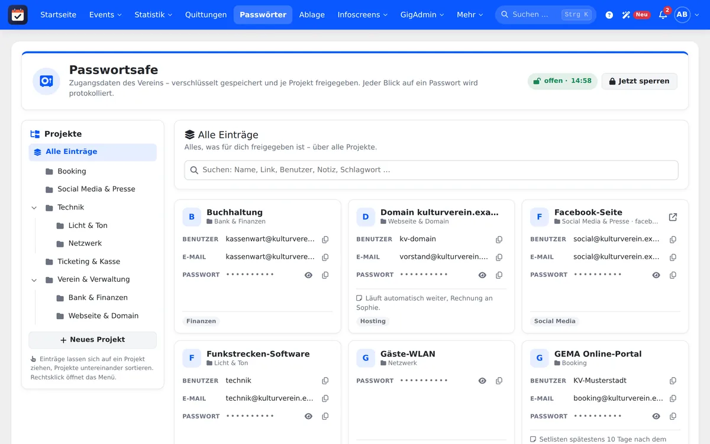Click the app logo in the navbar
Image resolution: width=710 pixels, height=444 pixels.
click(18, 15)
